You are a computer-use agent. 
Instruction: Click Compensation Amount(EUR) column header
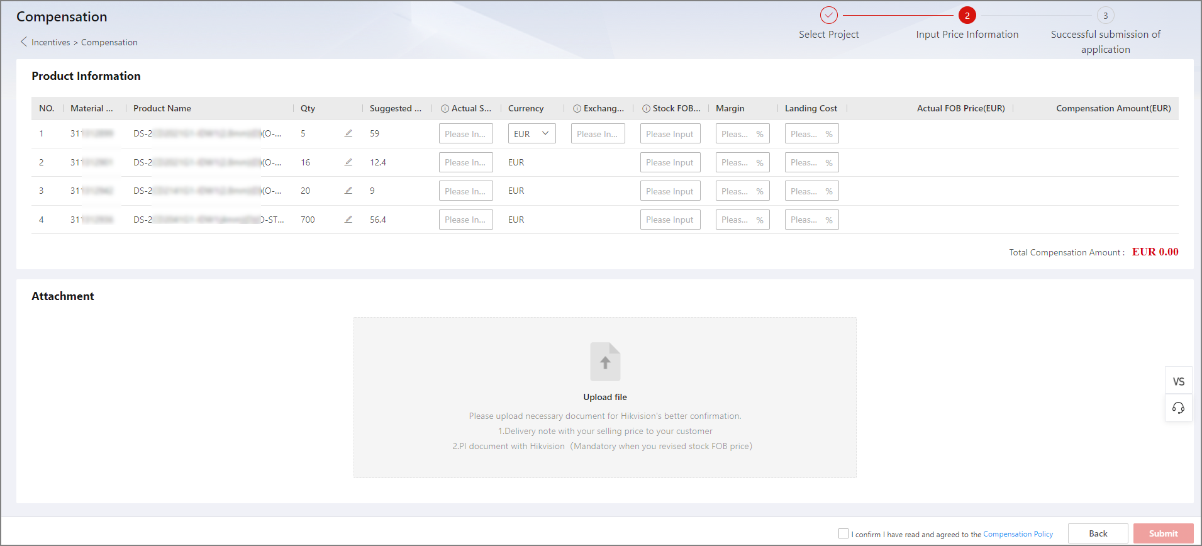[x=1113, y=108]
